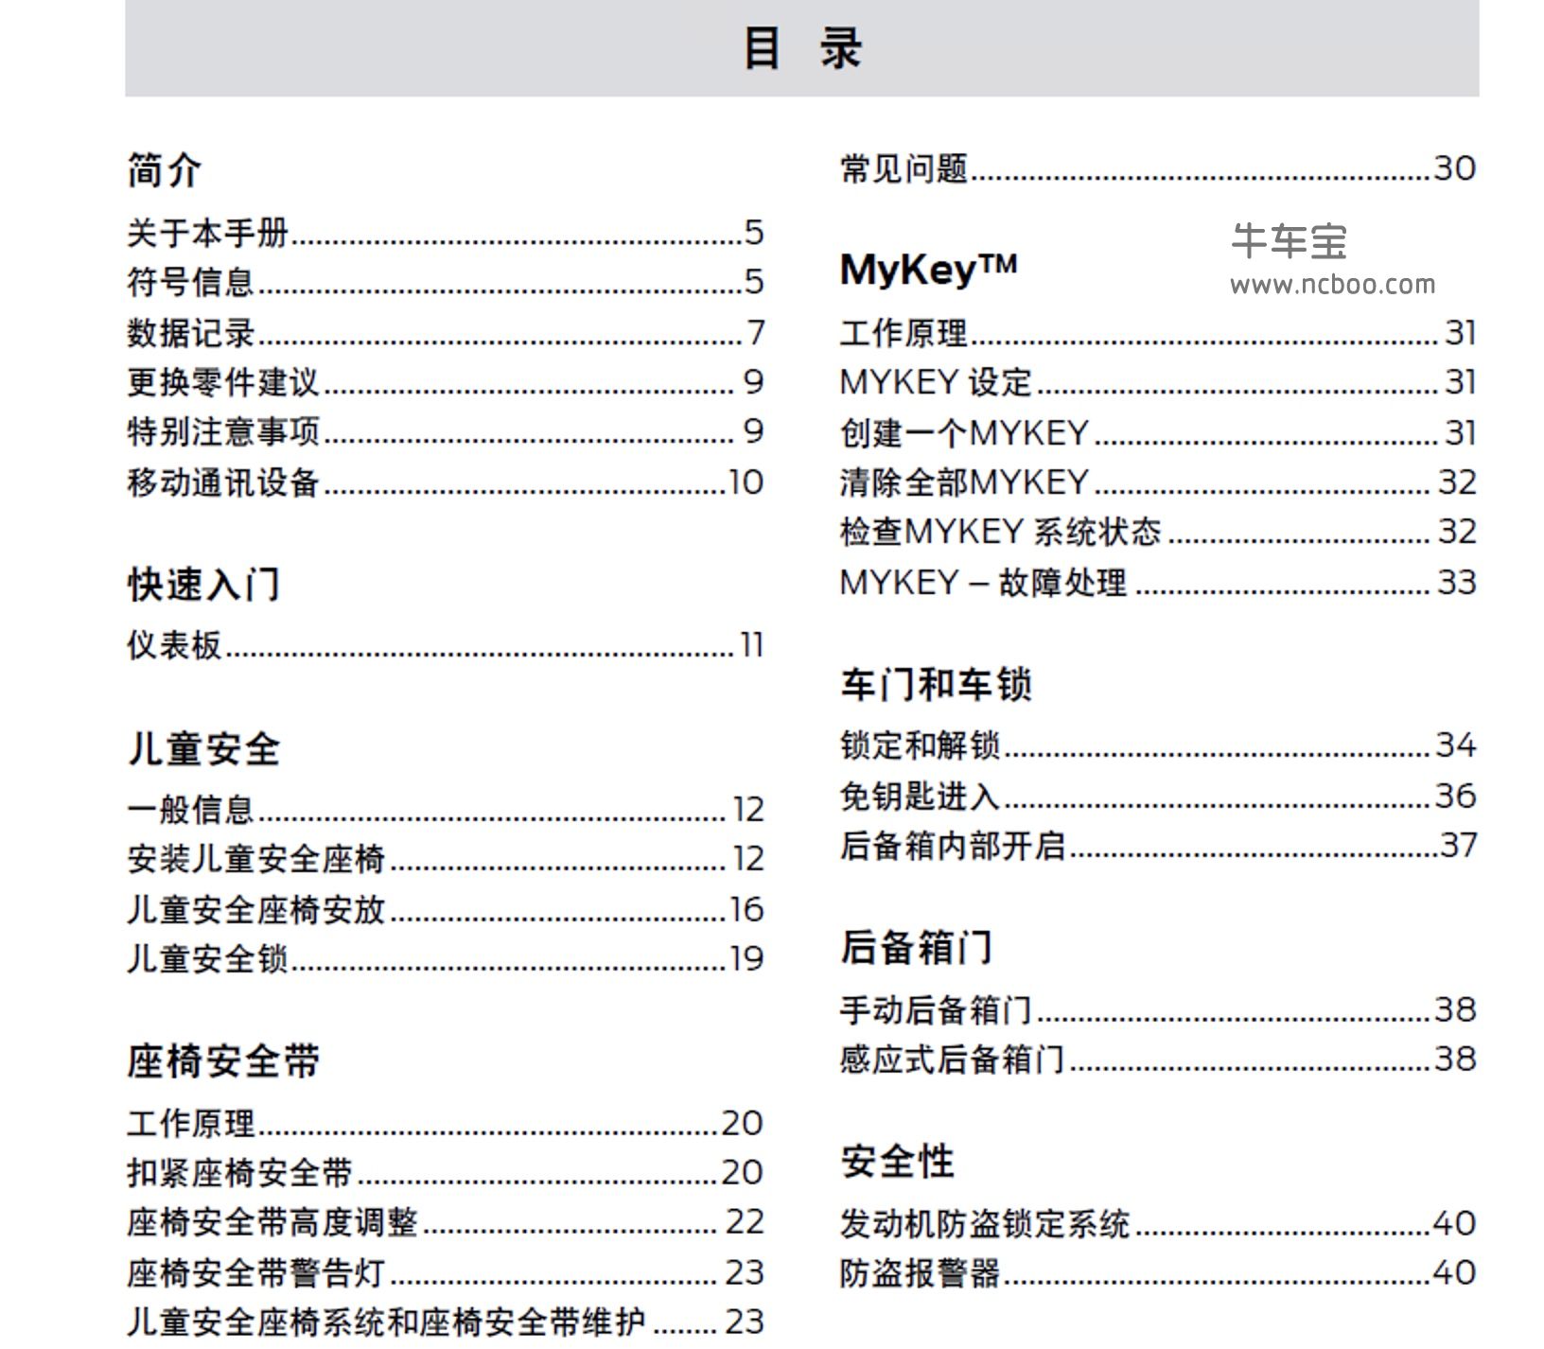The image size is (1544, 1349).
Task: Go to 扣紧座椅安全带 entry
Action: [x=445, y=1172]
